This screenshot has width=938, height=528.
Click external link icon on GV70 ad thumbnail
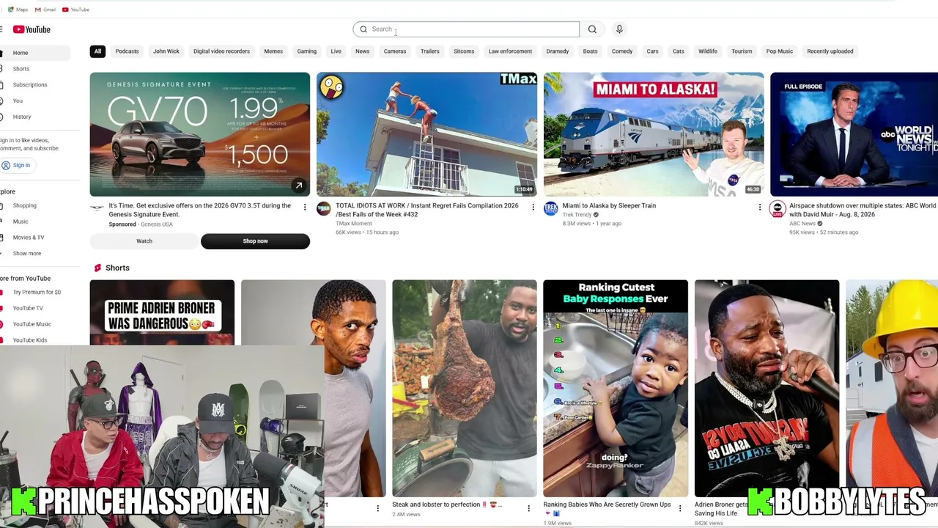pyautogui.click(x=299, y=186)
